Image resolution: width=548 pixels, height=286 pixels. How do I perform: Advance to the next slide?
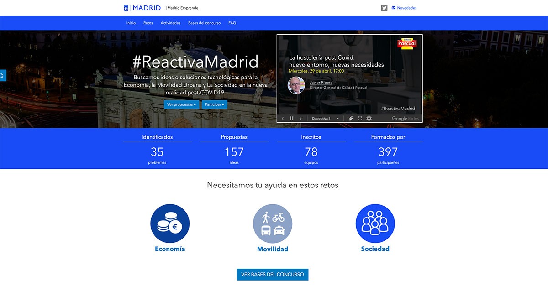coord(300,118)
